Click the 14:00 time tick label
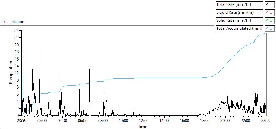This screenshot has width=276, height=129. click(165, 121)
